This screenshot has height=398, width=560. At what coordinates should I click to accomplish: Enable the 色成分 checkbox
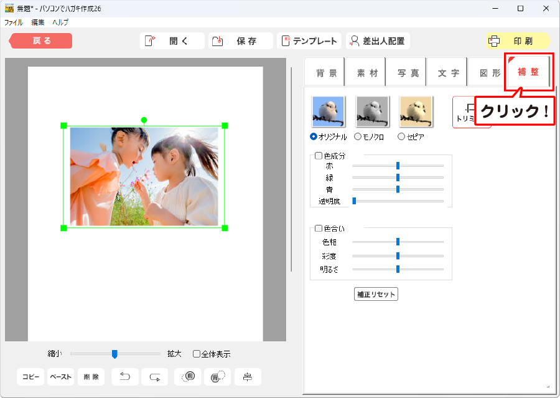click(x=319, y=156)
